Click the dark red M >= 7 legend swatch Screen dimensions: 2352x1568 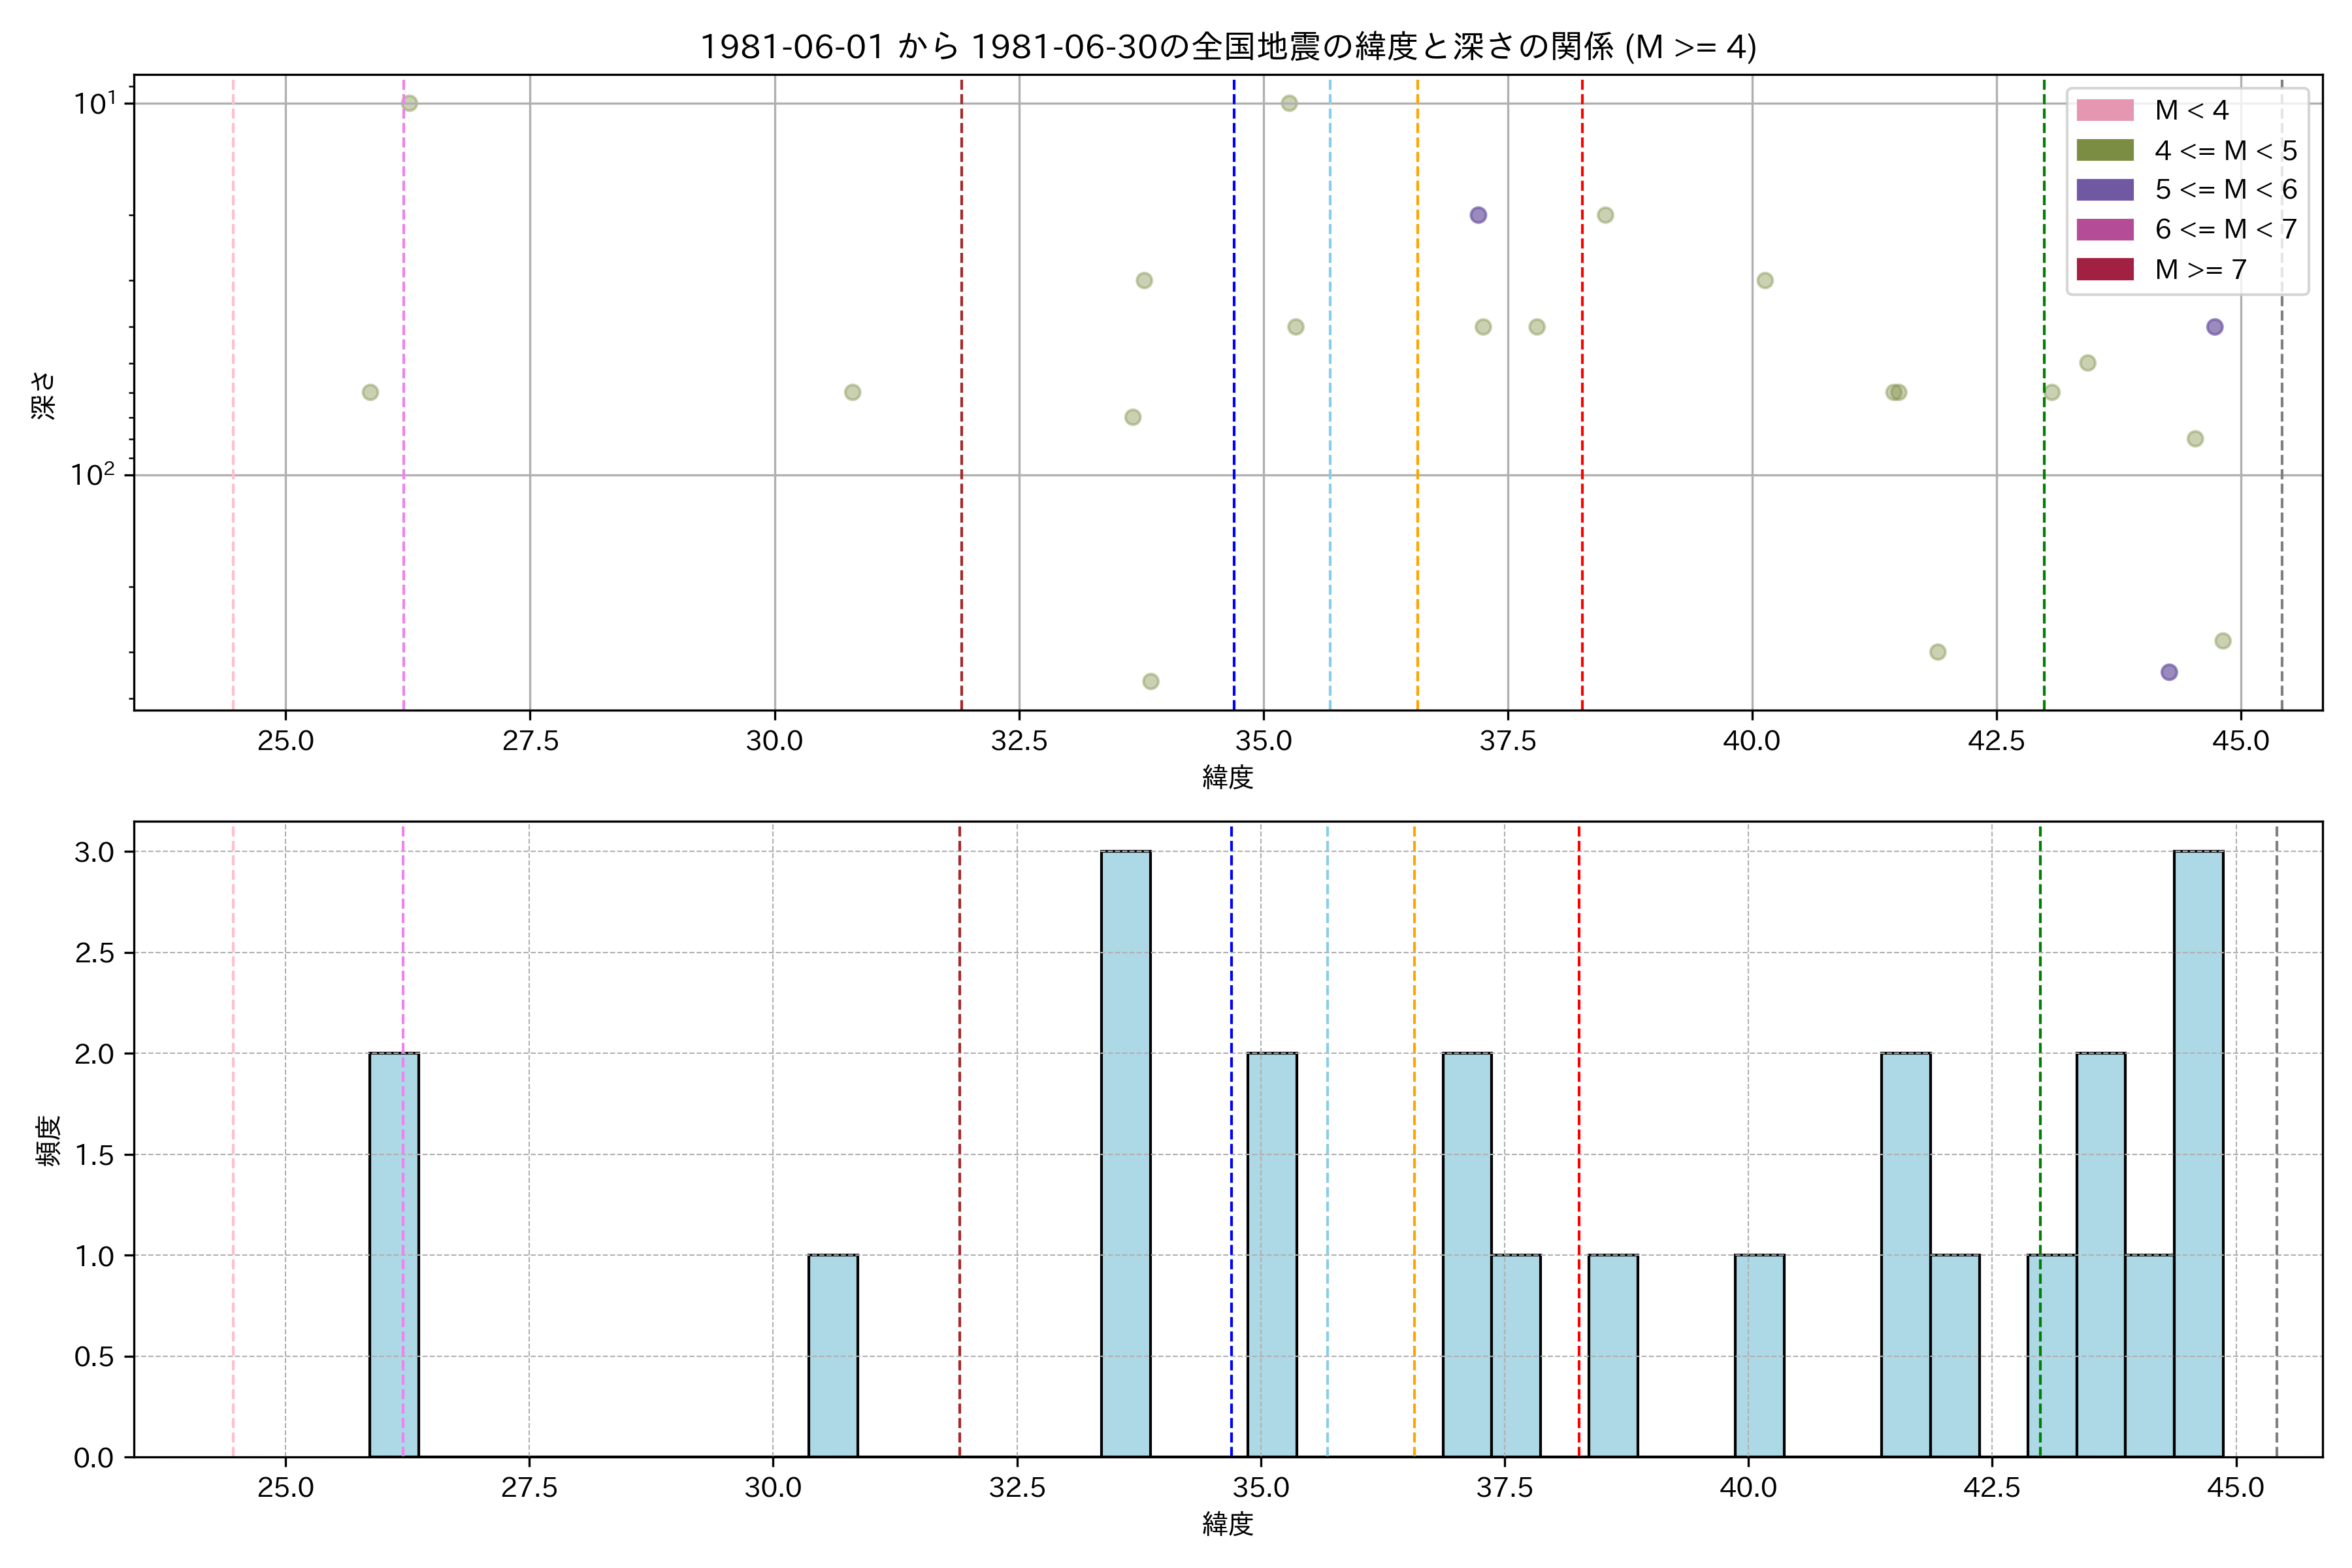(x=2105, y=269)
